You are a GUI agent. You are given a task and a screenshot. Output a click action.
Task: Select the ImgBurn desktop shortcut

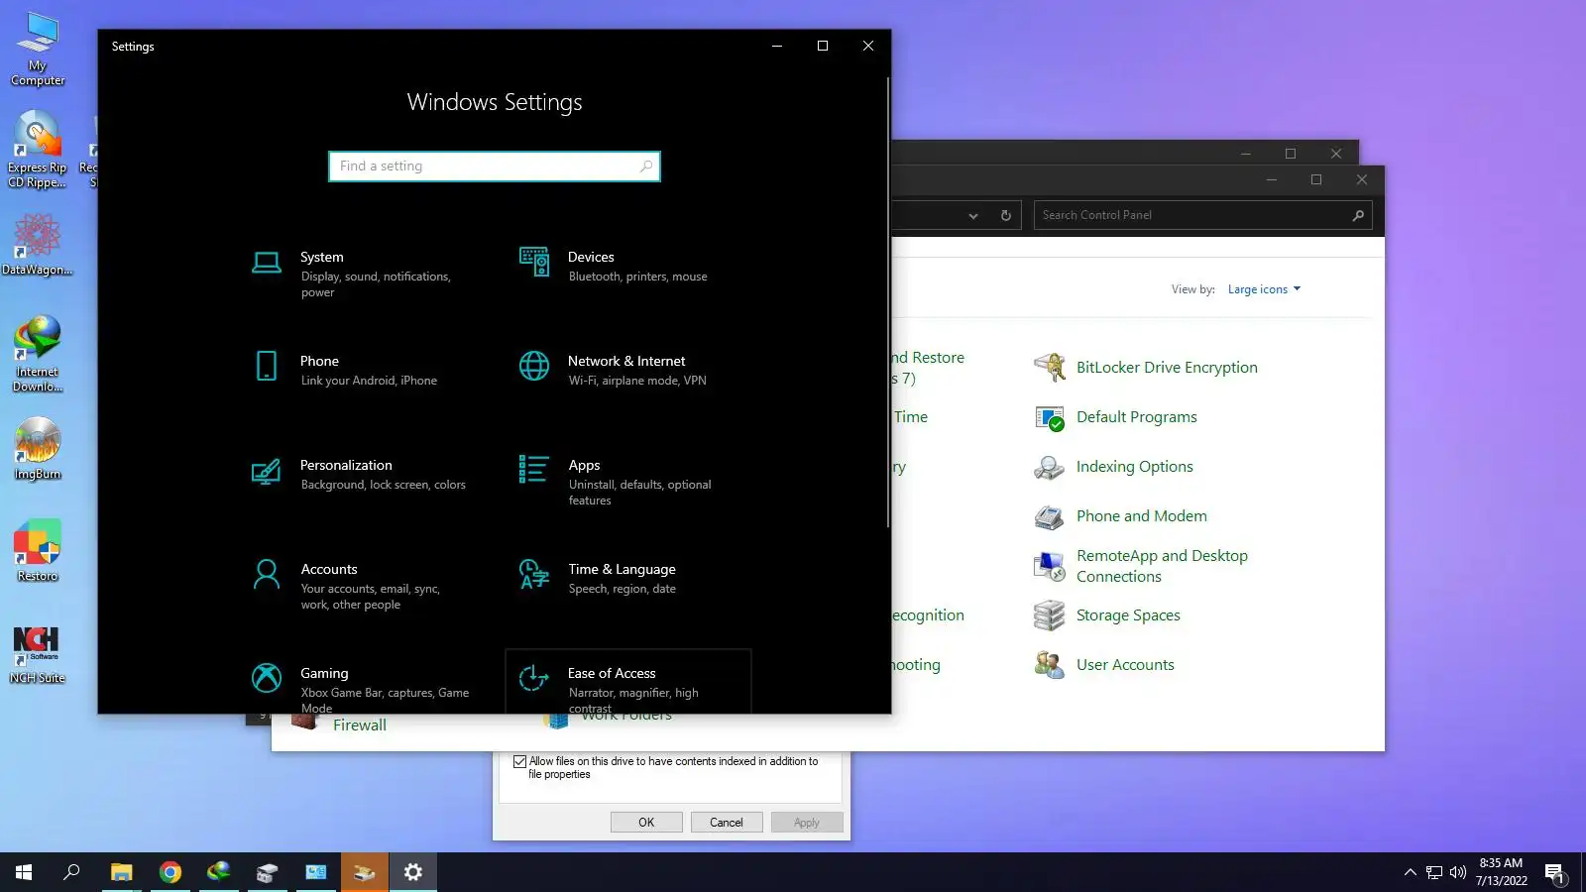click(38, 449)
